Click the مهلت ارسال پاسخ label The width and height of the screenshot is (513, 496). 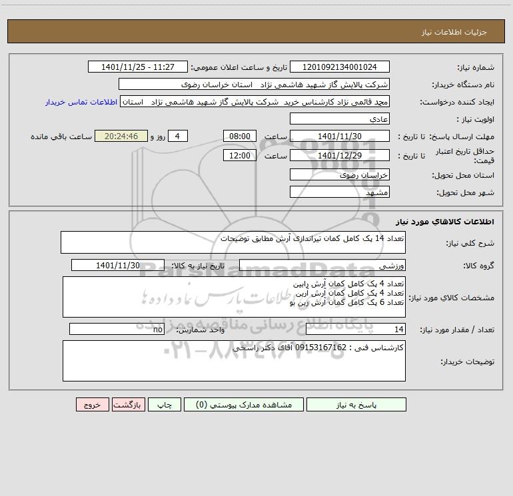click(x=461, y=136)
